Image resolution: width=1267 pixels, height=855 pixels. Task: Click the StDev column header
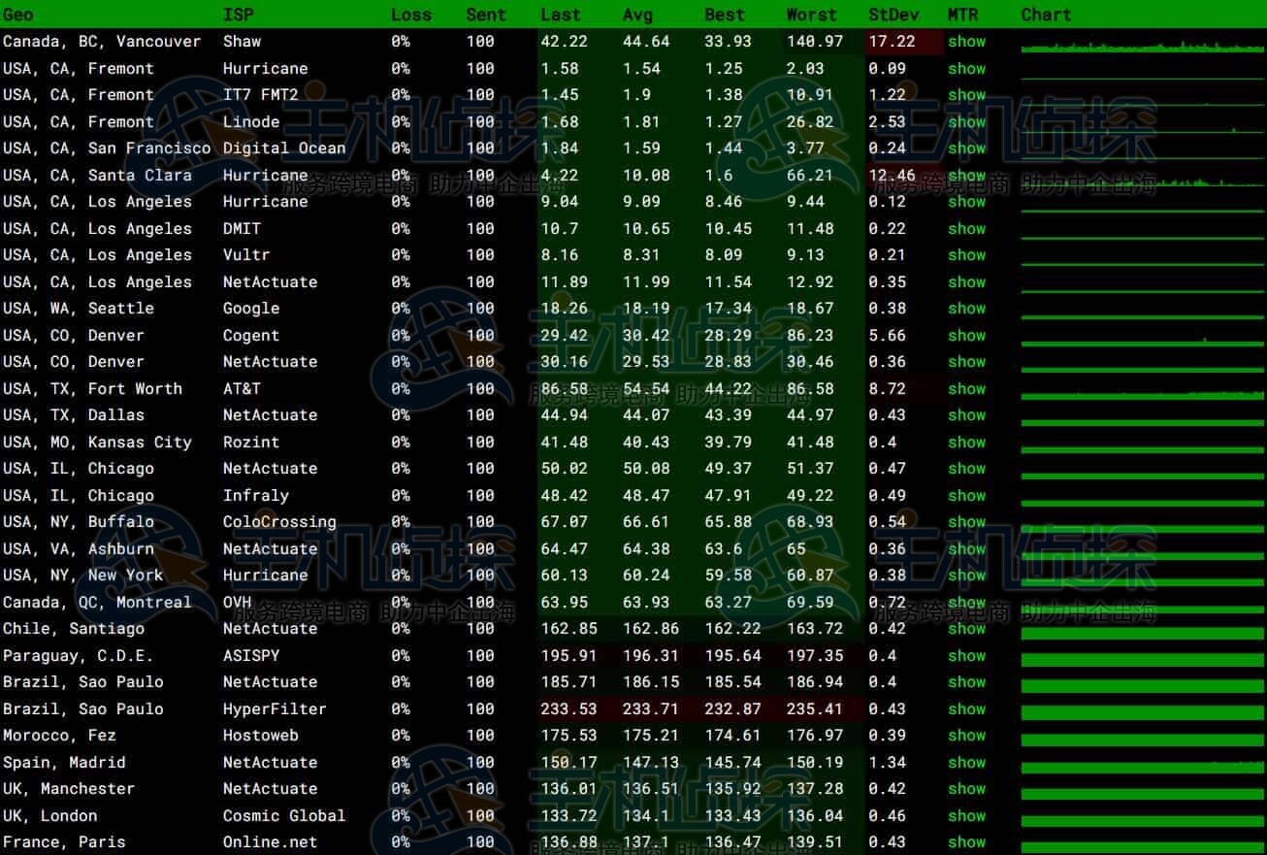tap(893, 15)
